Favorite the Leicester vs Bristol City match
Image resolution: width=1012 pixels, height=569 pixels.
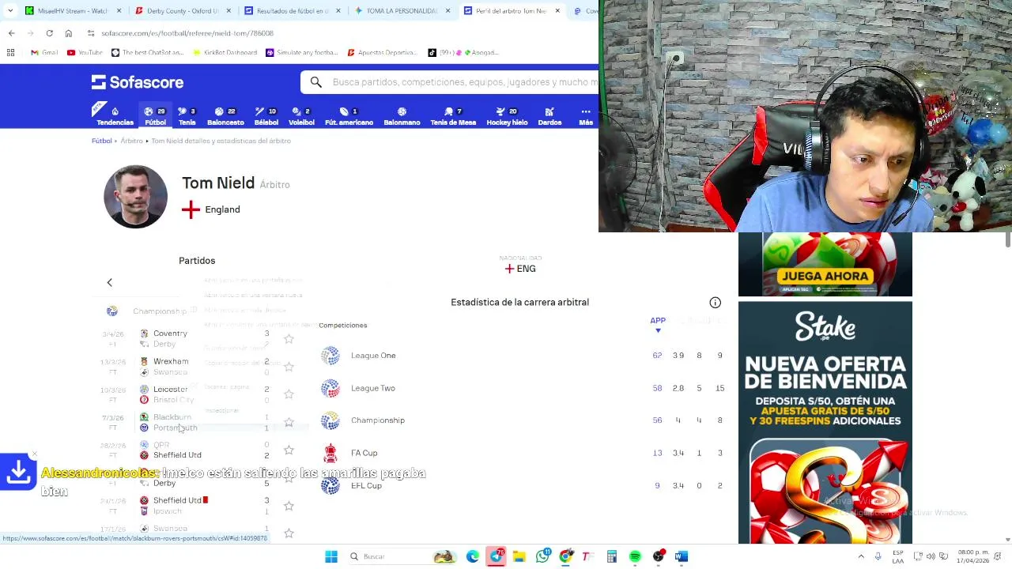(x=289, y=394)
